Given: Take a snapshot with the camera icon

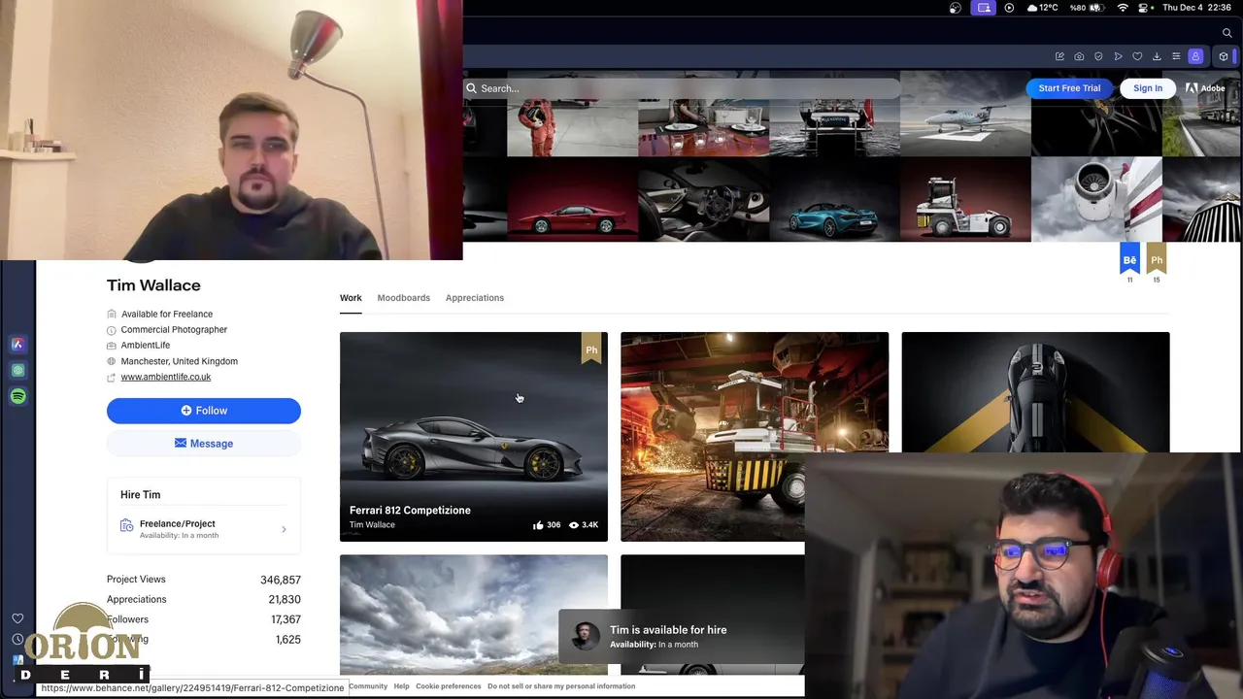Looking at the screenshot, I should coord(1079,56).
